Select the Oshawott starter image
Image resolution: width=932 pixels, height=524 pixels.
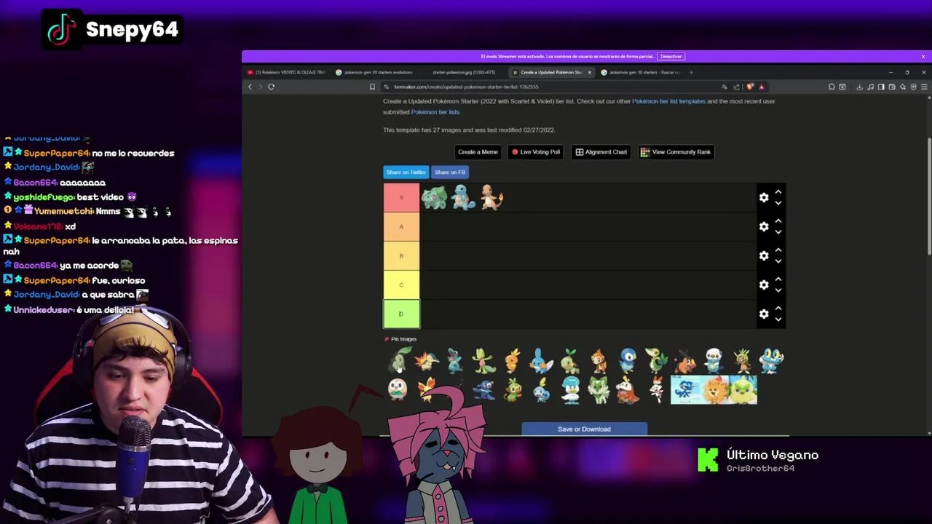pyautogui.click(x=714, y=360)
